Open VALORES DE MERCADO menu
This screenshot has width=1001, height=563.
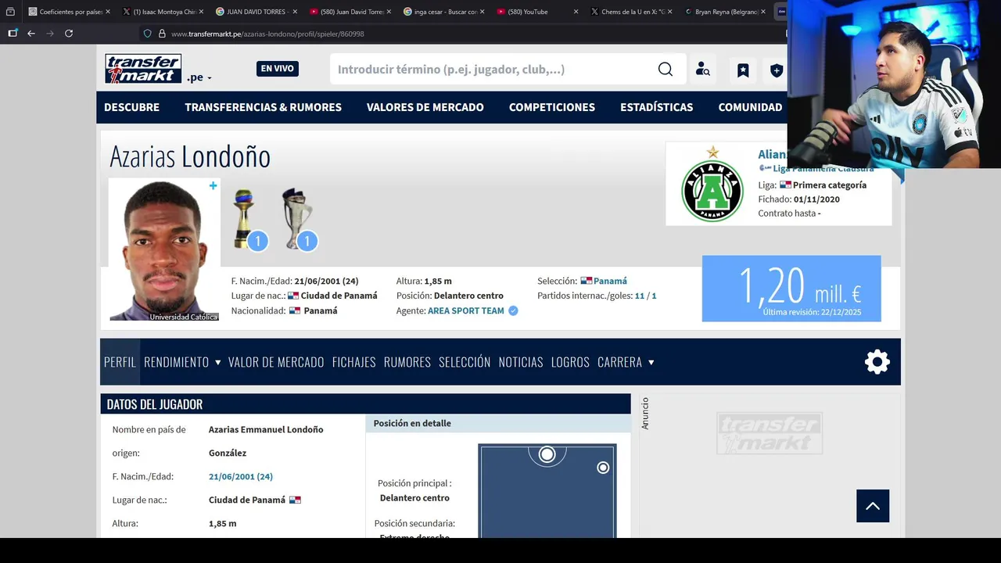(425, 107)
